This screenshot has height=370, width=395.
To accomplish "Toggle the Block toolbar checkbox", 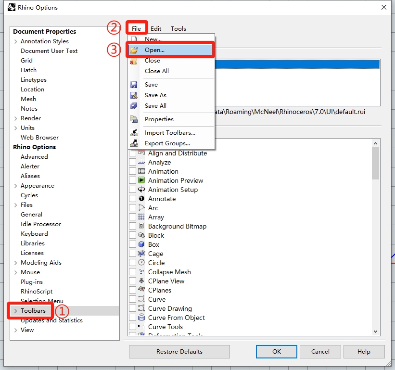I will [x=132, y=235].
